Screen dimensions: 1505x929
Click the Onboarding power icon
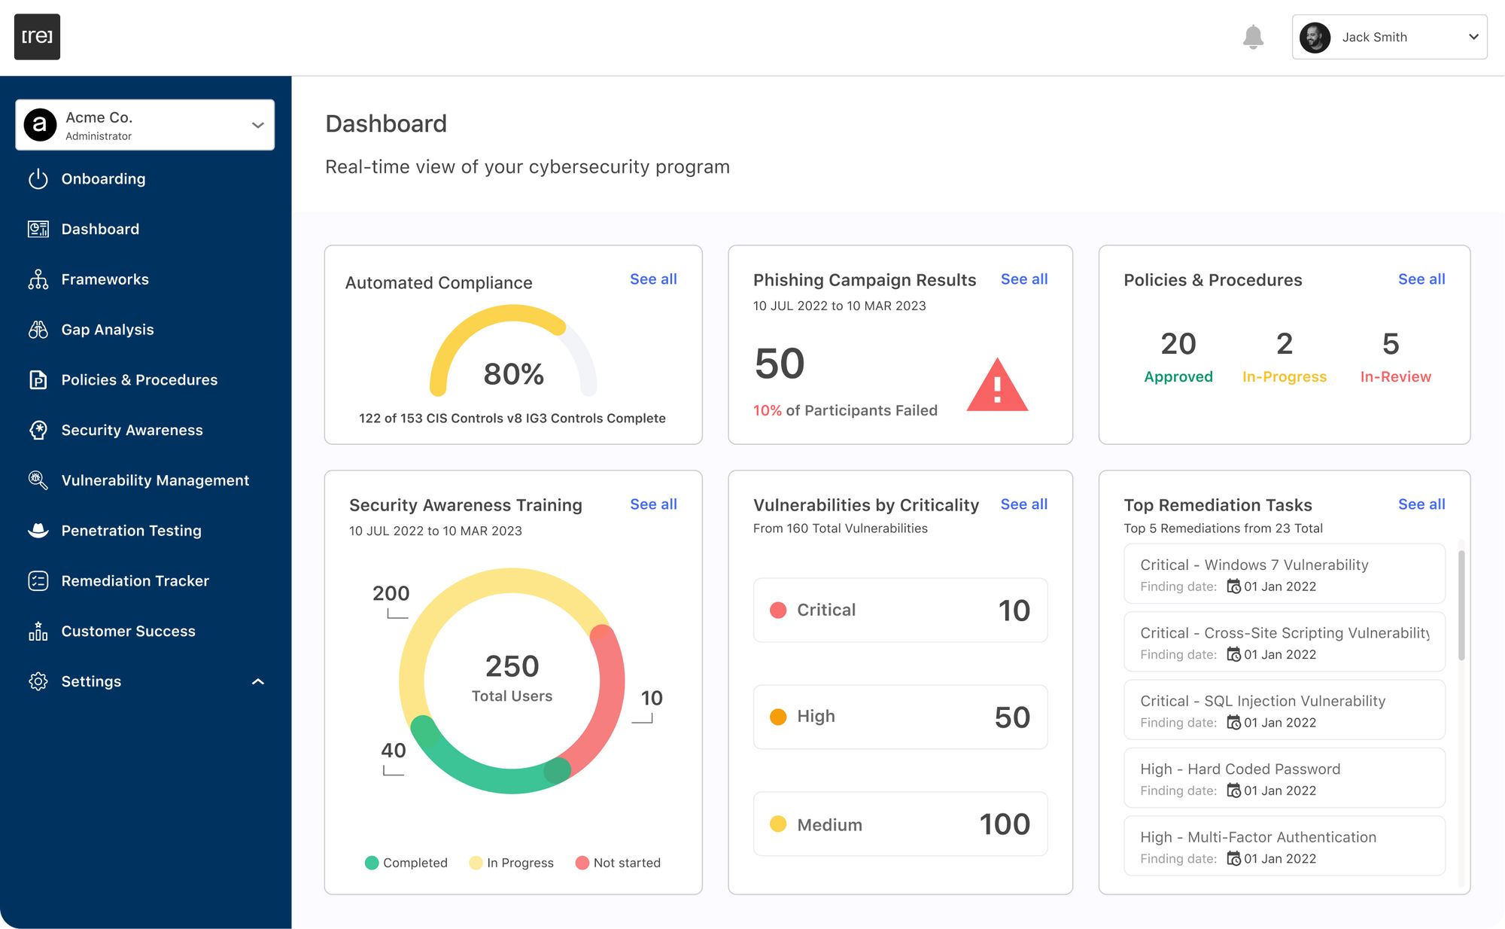click(x=38, y=179)
